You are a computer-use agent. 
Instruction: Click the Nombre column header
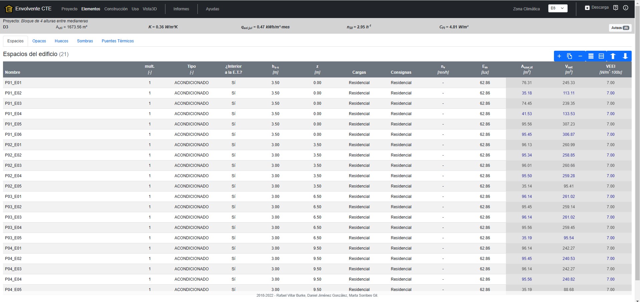(13, 72)
